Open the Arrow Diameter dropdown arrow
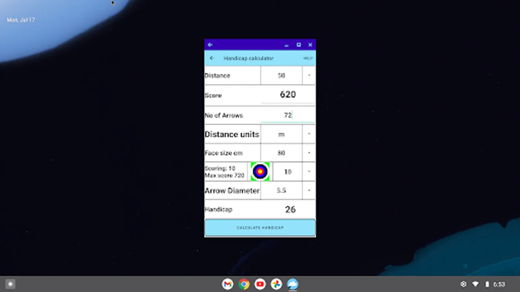This screenshot has height=292, width=520. pyautogui.click(x=309, y=190)
